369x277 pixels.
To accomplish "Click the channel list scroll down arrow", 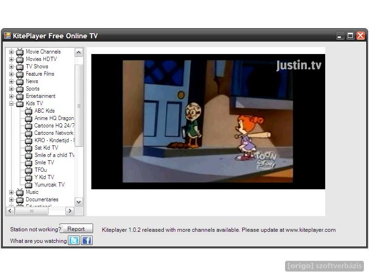I will (79, 202).
